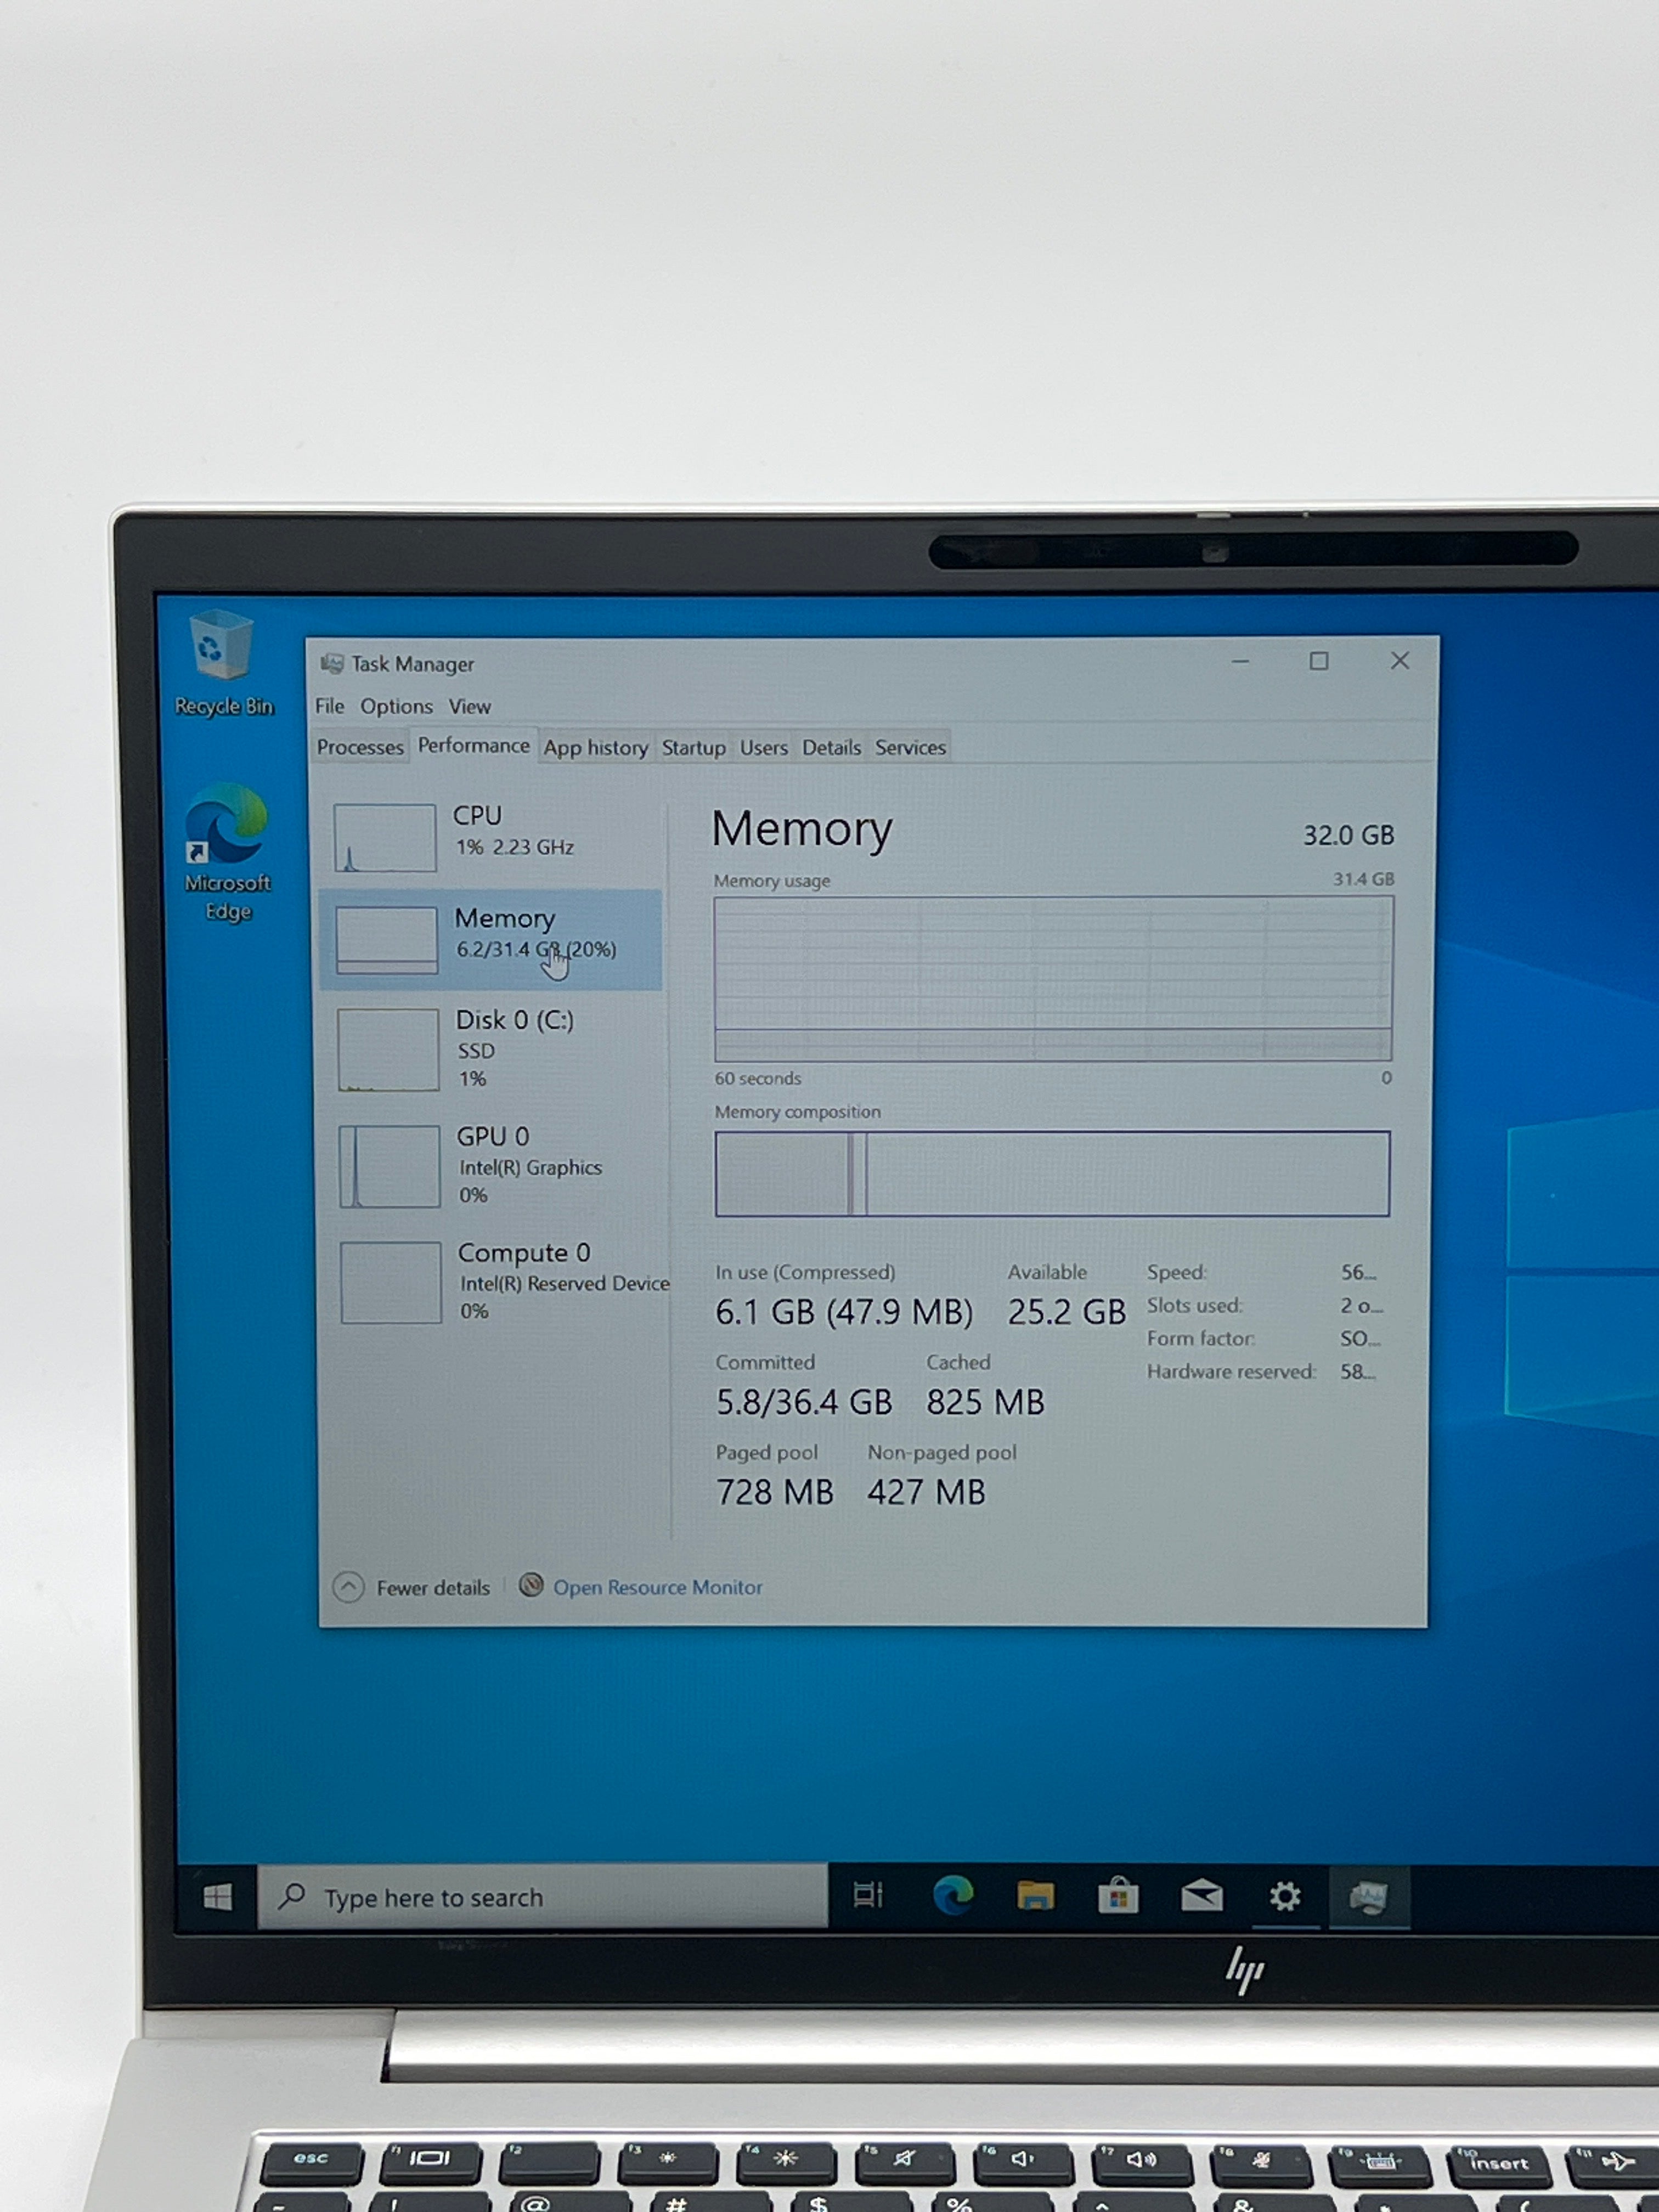Open the Users tab

(x=764, y=748)
